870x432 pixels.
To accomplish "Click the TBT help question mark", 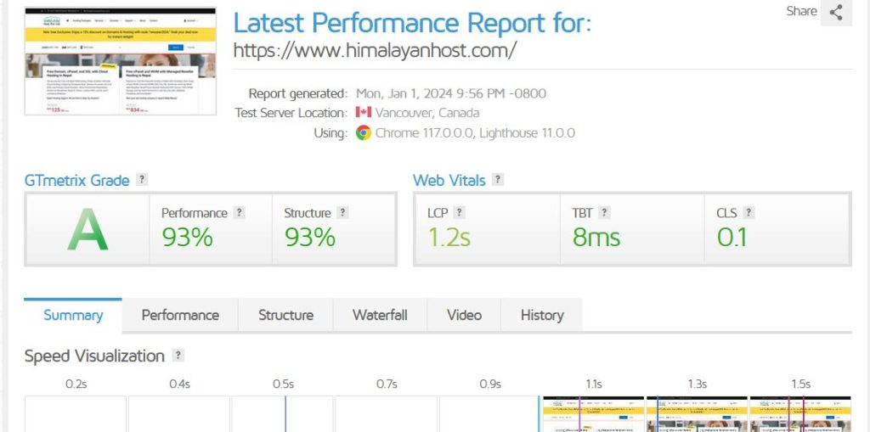I will click(x=604, y=213).
